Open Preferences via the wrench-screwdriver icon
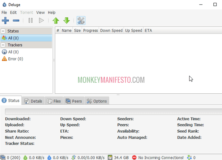Screen dimensions: 222x160 tap(81, 21)
